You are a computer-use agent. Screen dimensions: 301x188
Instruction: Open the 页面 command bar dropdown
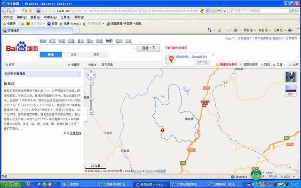click(250, 30)
